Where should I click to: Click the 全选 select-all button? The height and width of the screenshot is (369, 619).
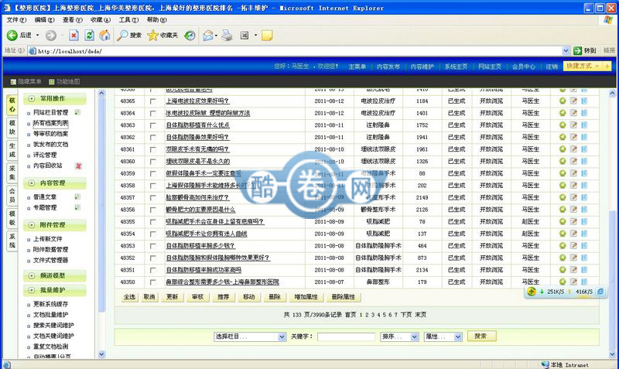129,297
